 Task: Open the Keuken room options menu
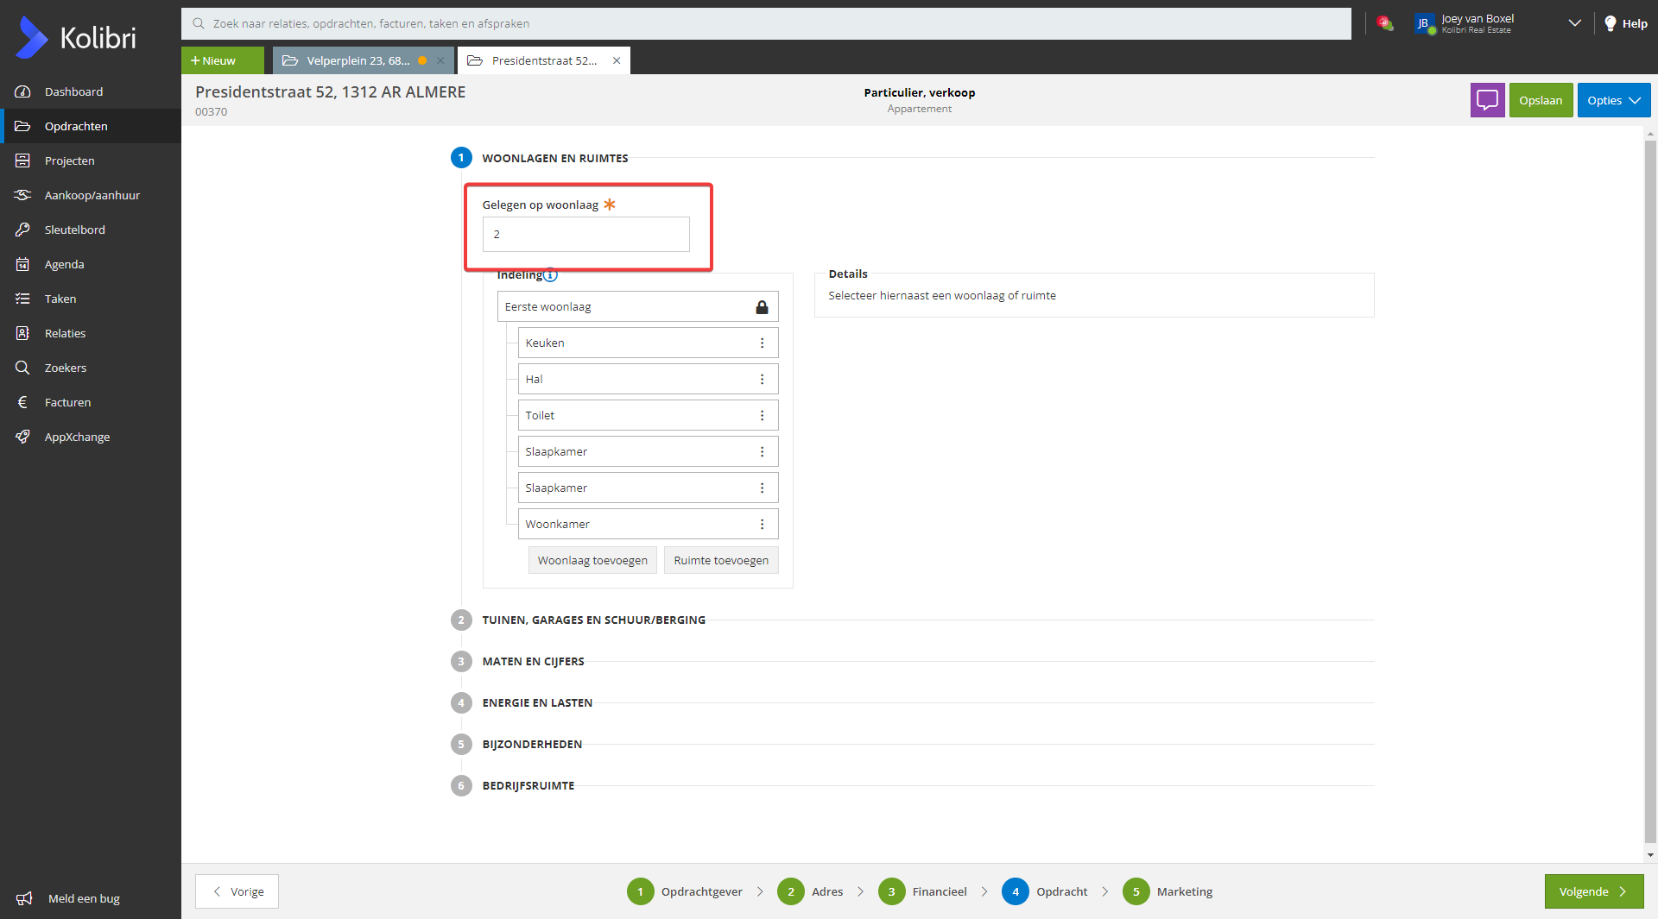click(x=762, y=343)
